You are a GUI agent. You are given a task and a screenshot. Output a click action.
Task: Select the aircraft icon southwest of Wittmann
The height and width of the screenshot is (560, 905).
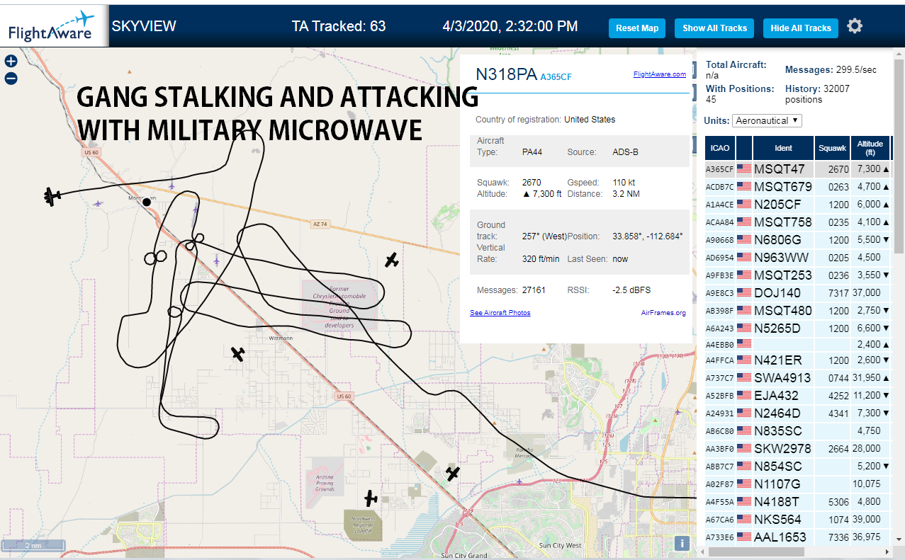pyautogui.click(x=238, y=353)
